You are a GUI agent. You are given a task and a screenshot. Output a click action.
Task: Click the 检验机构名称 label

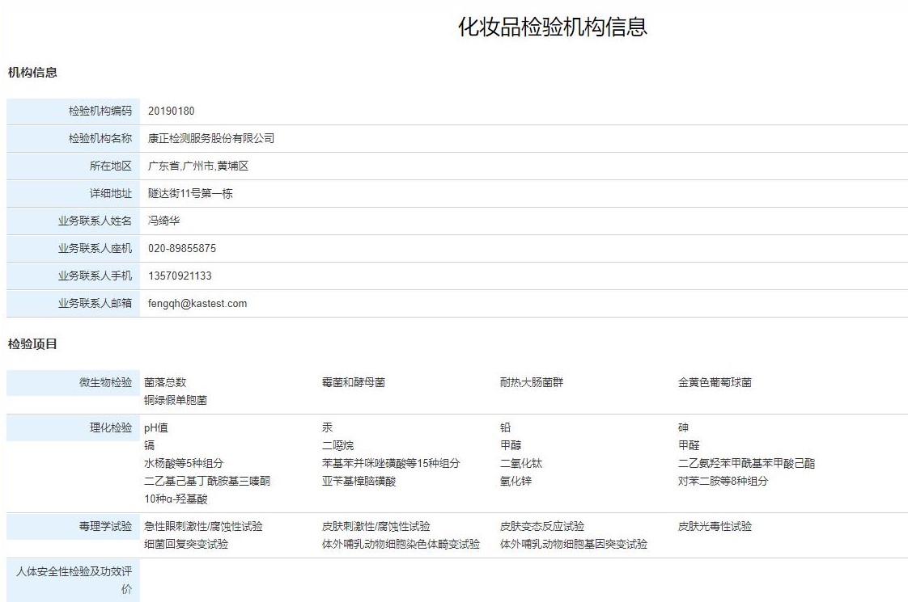[x=100, y=138]
